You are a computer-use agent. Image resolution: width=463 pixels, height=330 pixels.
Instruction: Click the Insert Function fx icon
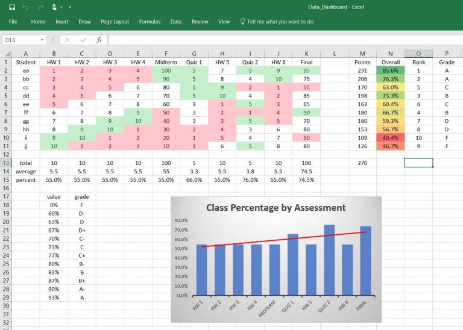coord(99,40)
